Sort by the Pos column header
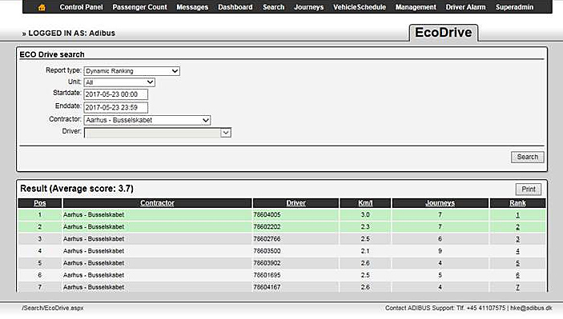The height and width of the screenshot is (319, 563). [40, 203]
